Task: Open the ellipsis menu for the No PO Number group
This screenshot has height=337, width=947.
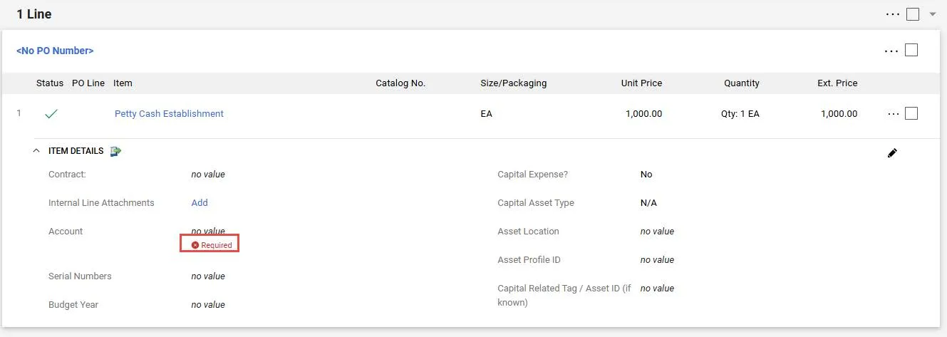Action: (891, 51)
